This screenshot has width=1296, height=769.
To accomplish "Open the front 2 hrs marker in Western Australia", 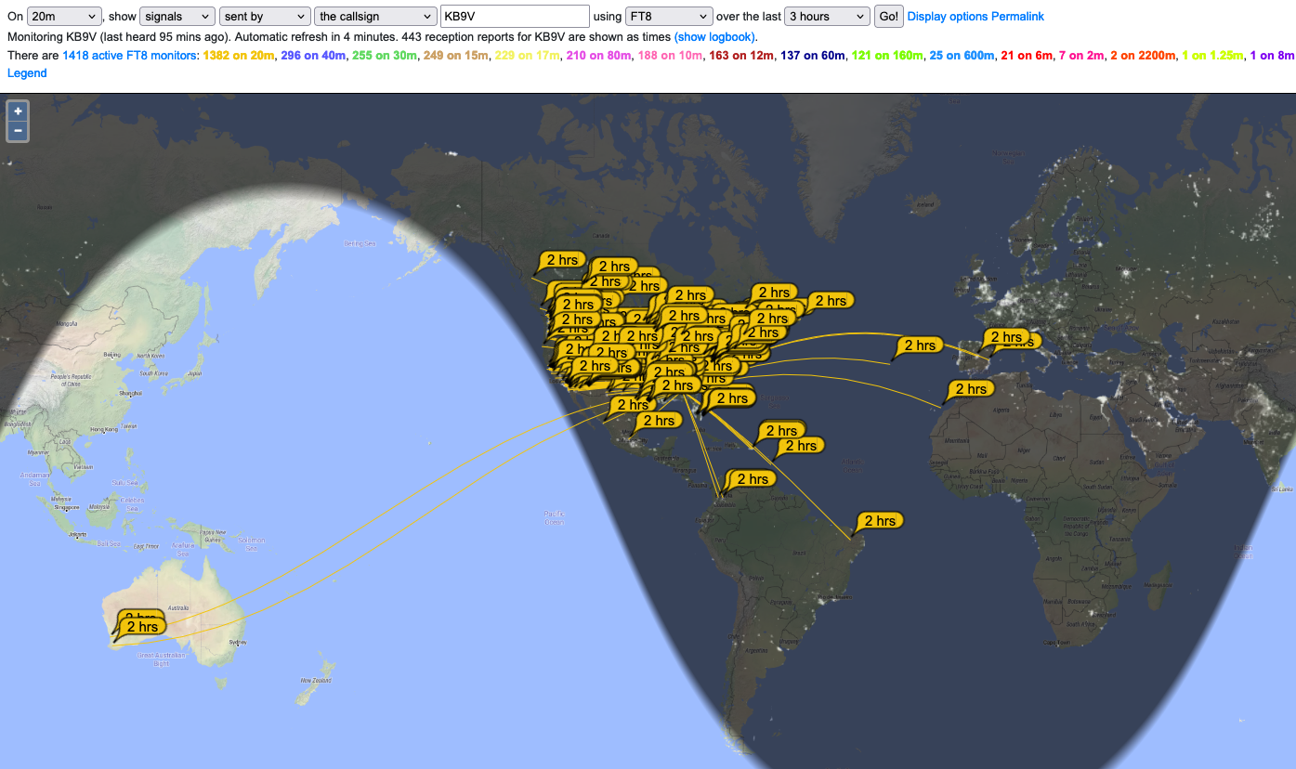I will 142,627.
